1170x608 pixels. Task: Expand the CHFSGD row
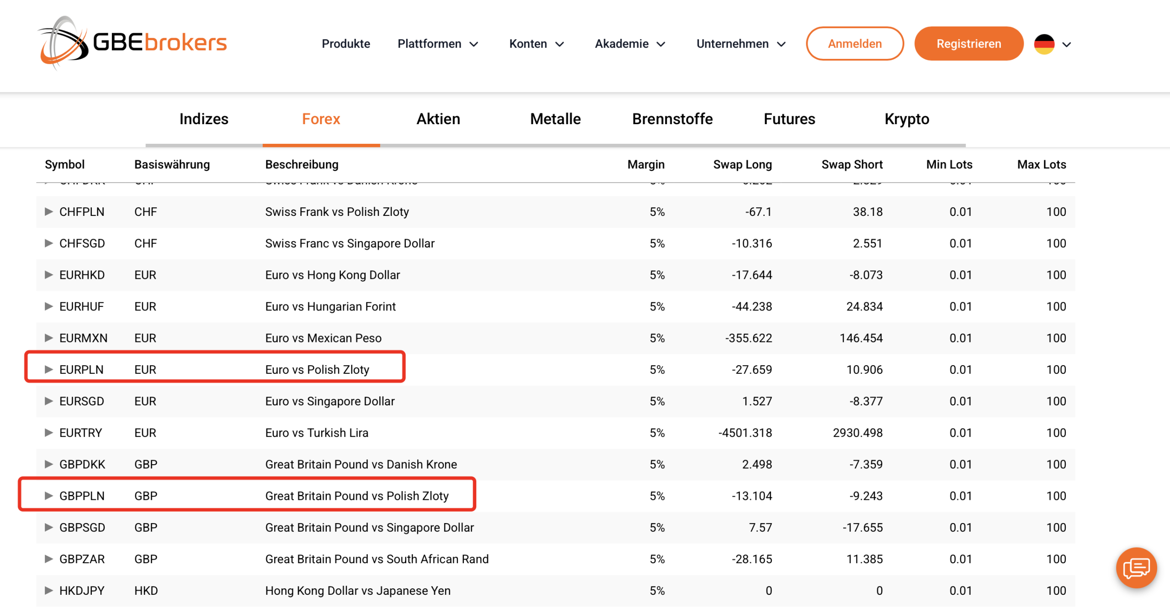click(48, 243)
